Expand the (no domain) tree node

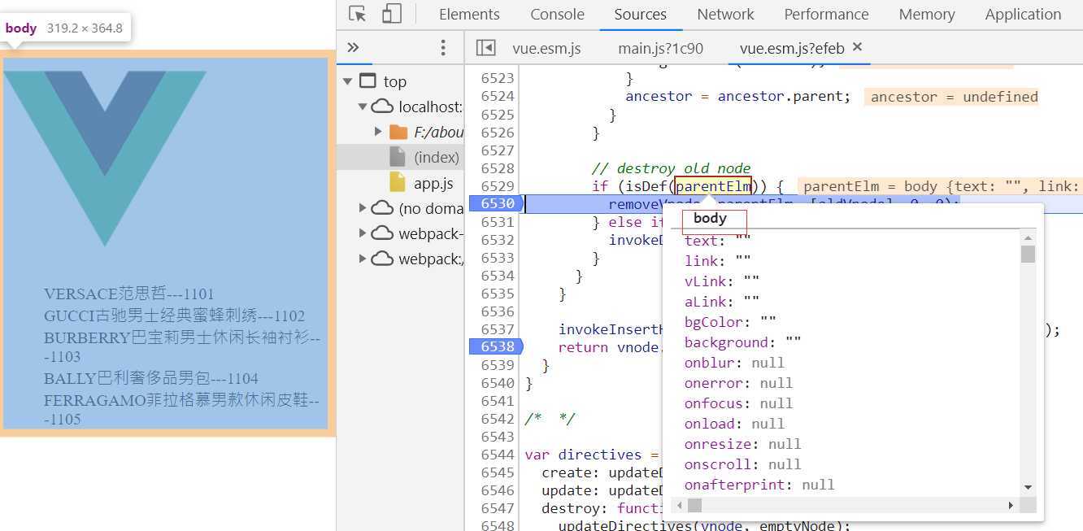(x=363, y=208)
